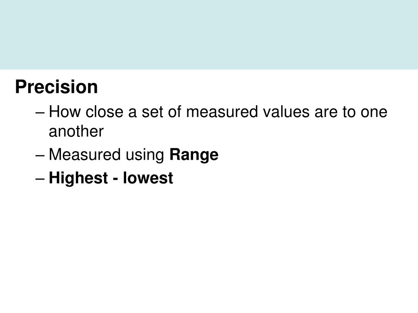
Task: Click the dash bullet before Highest
Action: coord(40,179)
